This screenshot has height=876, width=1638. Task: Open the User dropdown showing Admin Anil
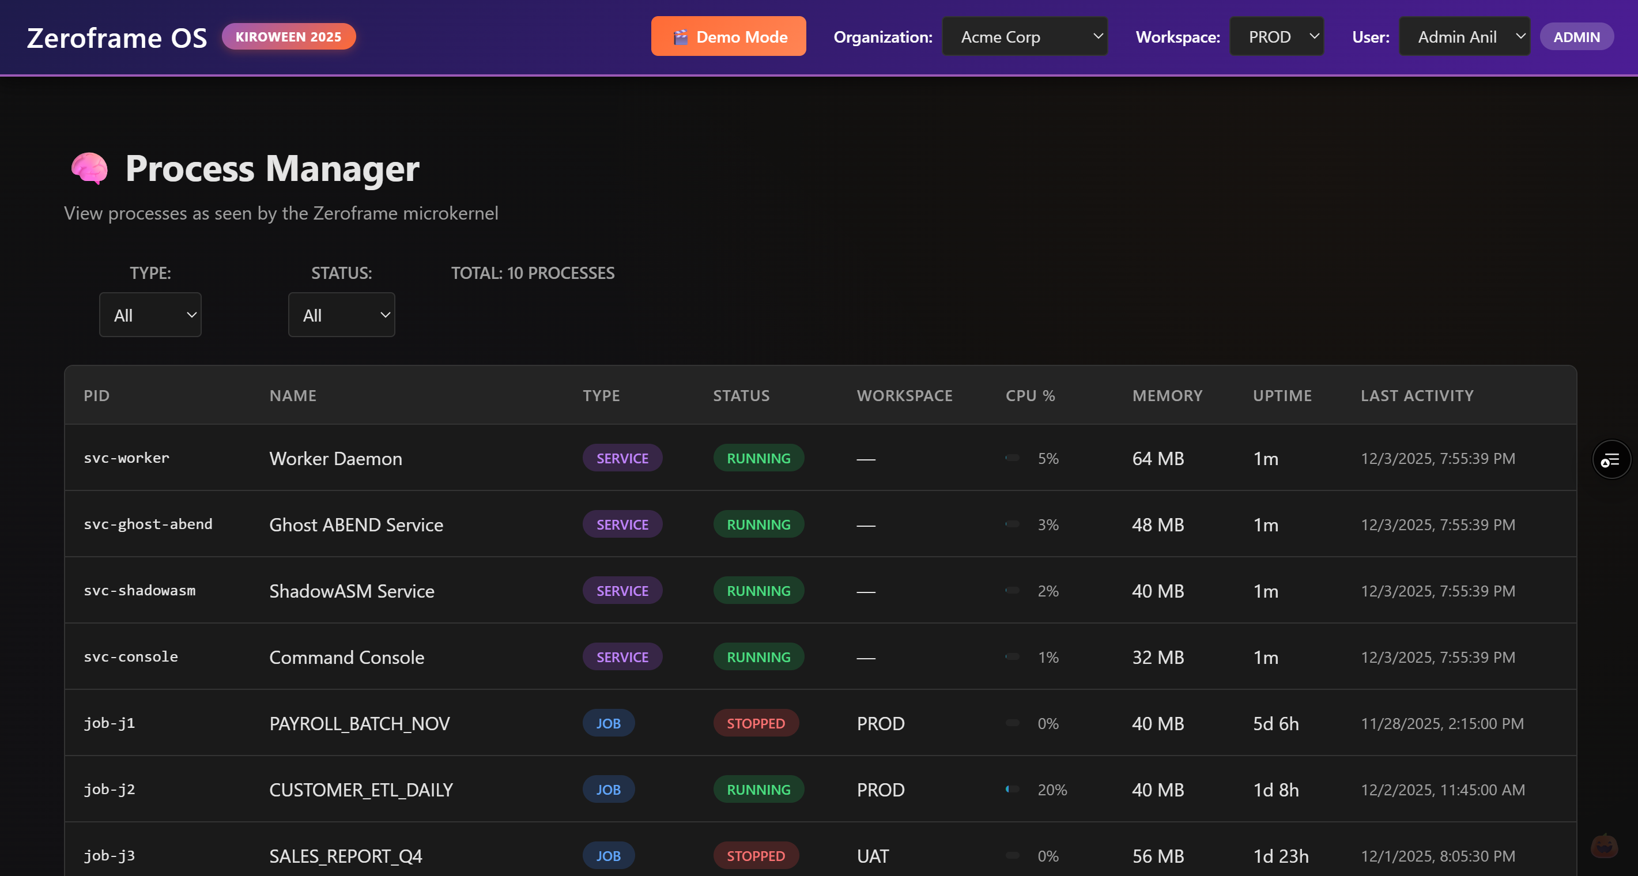pos(1464,37)
